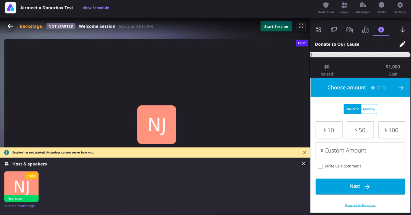This screenshot has width=411, height=215.
Task: Open the View Schedule link
Action: click(x=96, y=8)
